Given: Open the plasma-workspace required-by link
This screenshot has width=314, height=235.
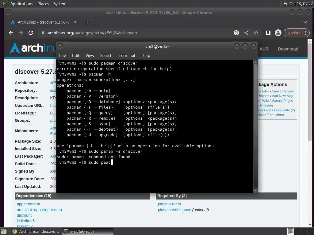Looking at the screenshot, I should 174,210.
